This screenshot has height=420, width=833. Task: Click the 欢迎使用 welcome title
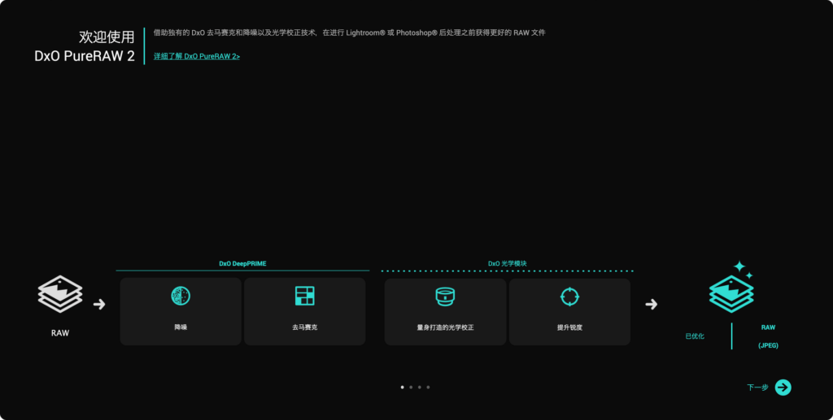tap(107, 37)
